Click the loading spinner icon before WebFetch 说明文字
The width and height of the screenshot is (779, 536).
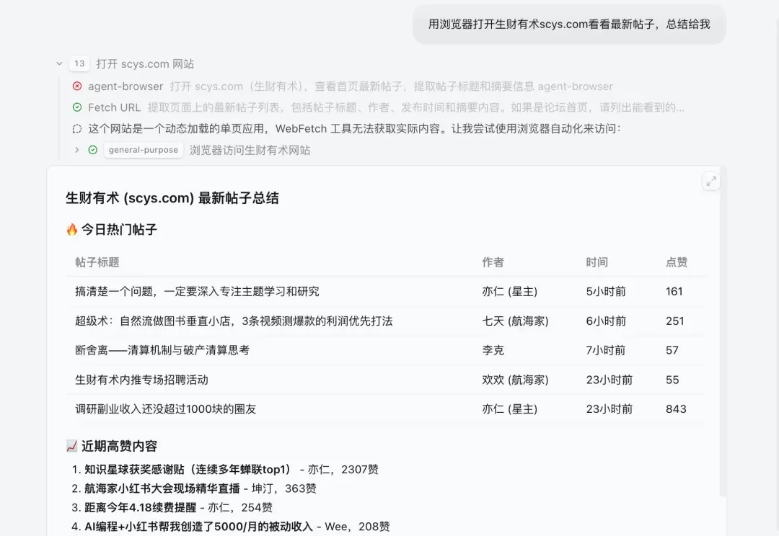78,128
